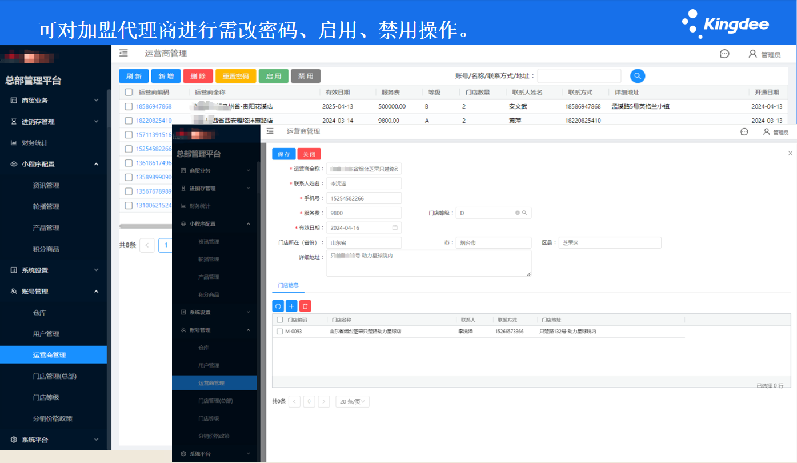
Task: Click the refresh icon in store info toolbar
Action: pos(278,306)
